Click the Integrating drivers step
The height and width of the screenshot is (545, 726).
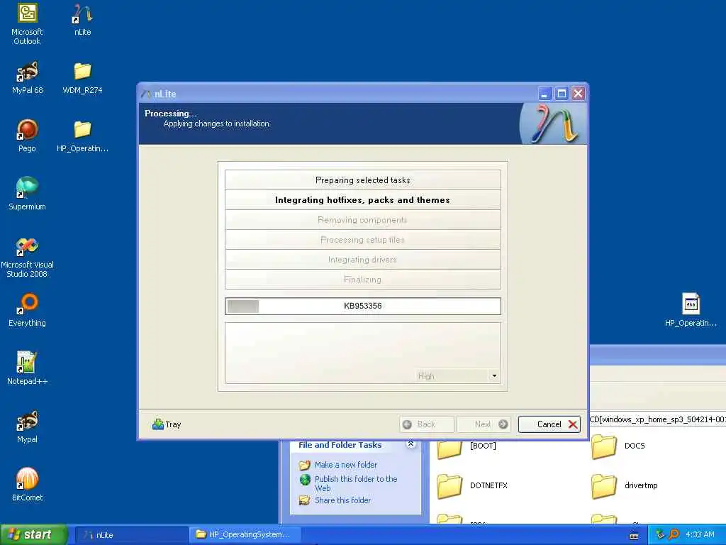362,260
